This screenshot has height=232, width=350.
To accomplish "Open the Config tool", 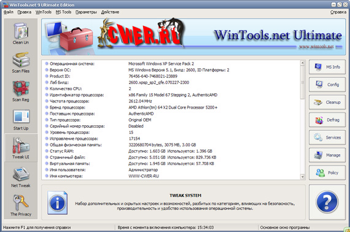I will (x=327, y=85).
